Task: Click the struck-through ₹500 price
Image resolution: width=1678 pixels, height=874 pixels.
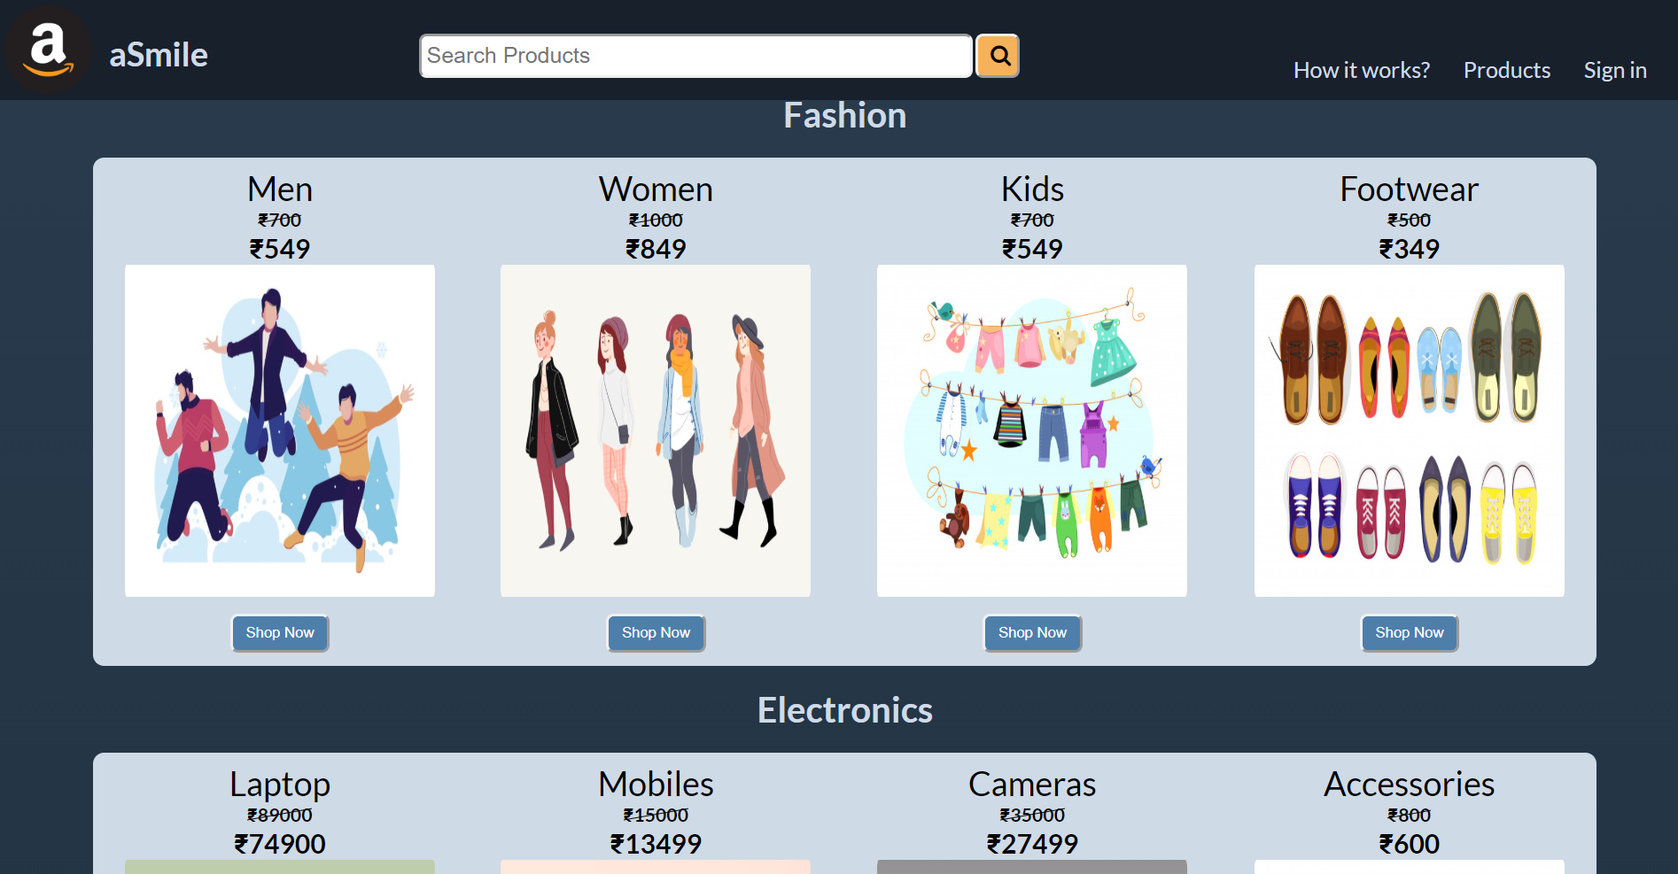Action: 1410,220
